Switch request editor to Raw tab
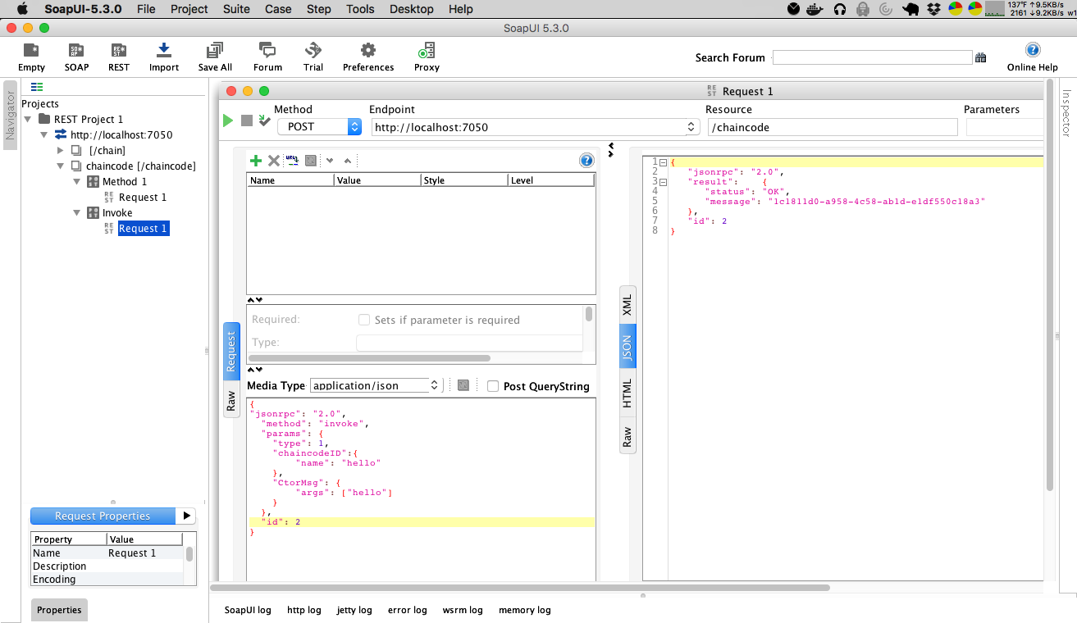The height and width of the screenshot is (623, 1077). (231, 401)
